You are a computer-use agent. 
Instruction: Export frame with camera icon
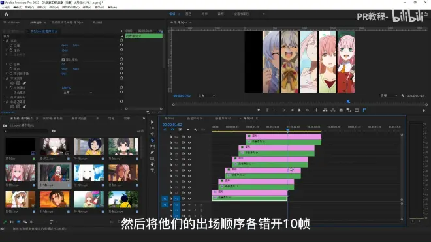(341, 110)
